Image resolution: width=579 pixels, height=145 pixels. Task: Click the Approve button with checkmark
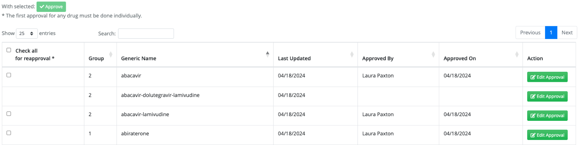click(x=51, y=6)
